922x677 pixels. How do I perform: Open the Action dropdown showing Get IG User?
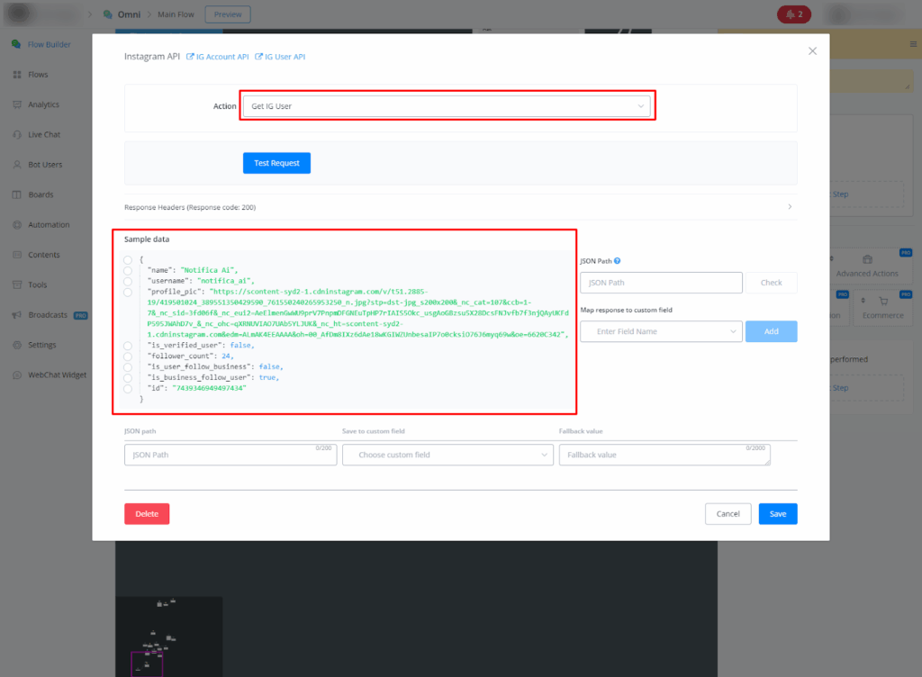pyautogui.click(x=447, y=106)
